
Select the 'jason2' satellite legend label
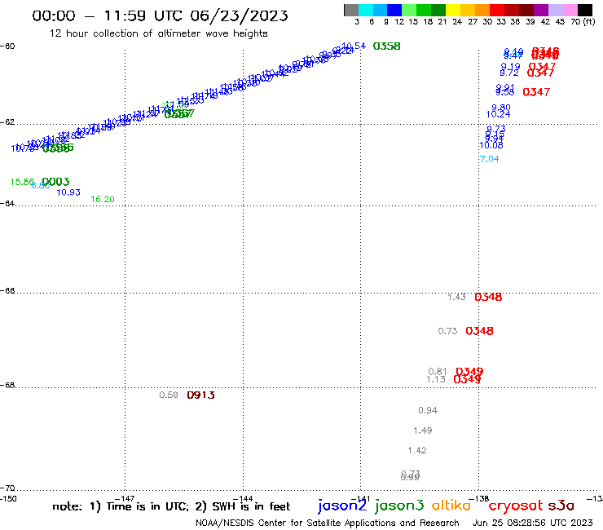point(342,506)
